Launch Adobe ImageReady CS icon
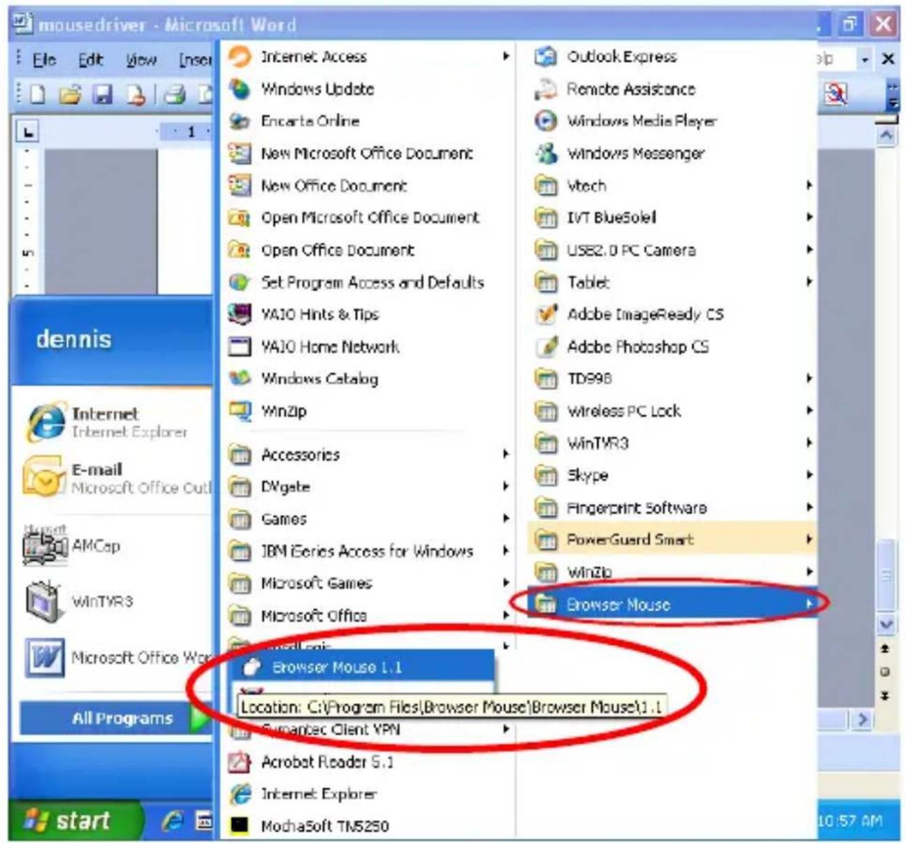Viewport: 905px width, 843px height. (x=546, y=314)
